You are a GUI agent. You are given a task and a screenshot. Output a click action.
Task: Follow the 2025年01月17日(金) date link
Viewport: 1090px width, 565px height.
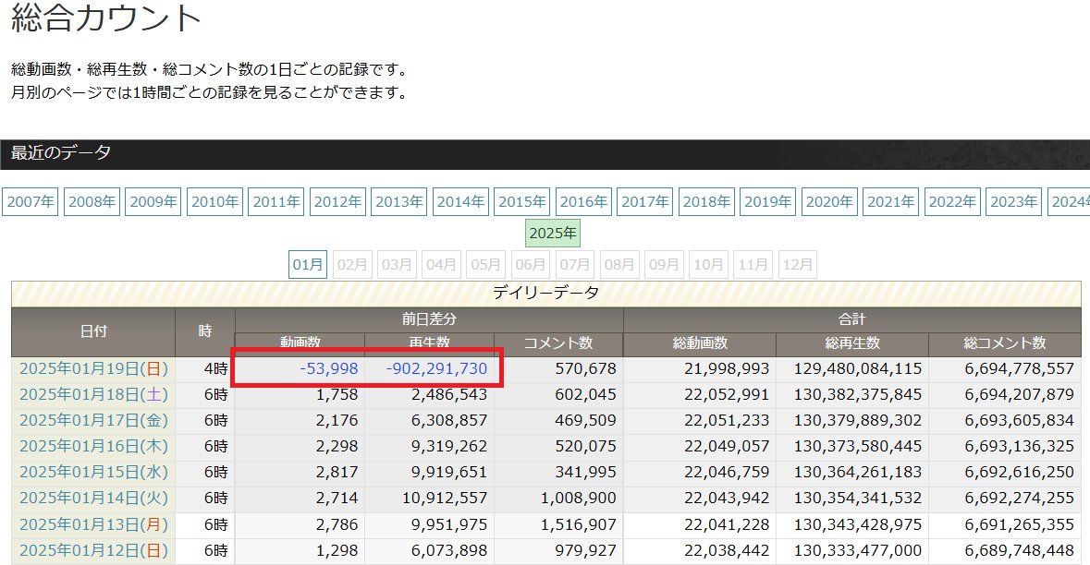tap(94, 421)
